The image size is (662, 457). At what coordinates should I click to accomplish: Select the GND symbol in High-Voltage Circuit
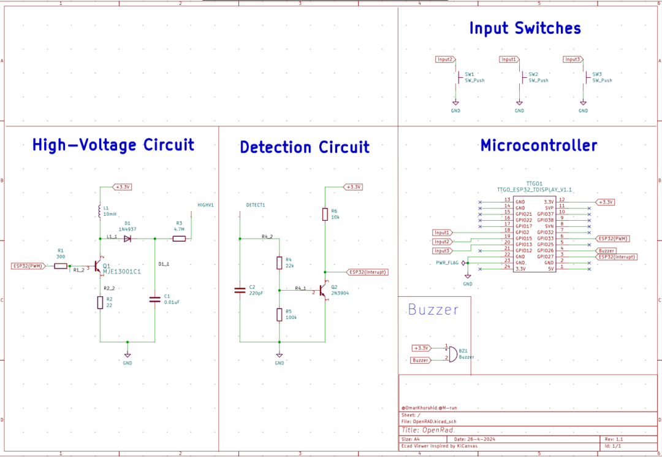127,355
